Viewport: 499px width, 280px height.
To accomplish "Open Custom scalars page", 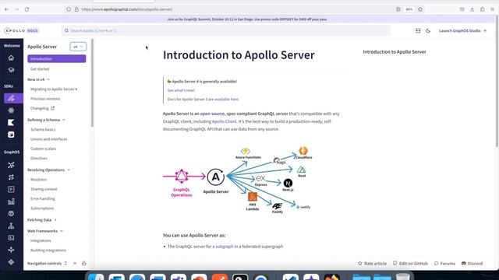I will 44,149.
